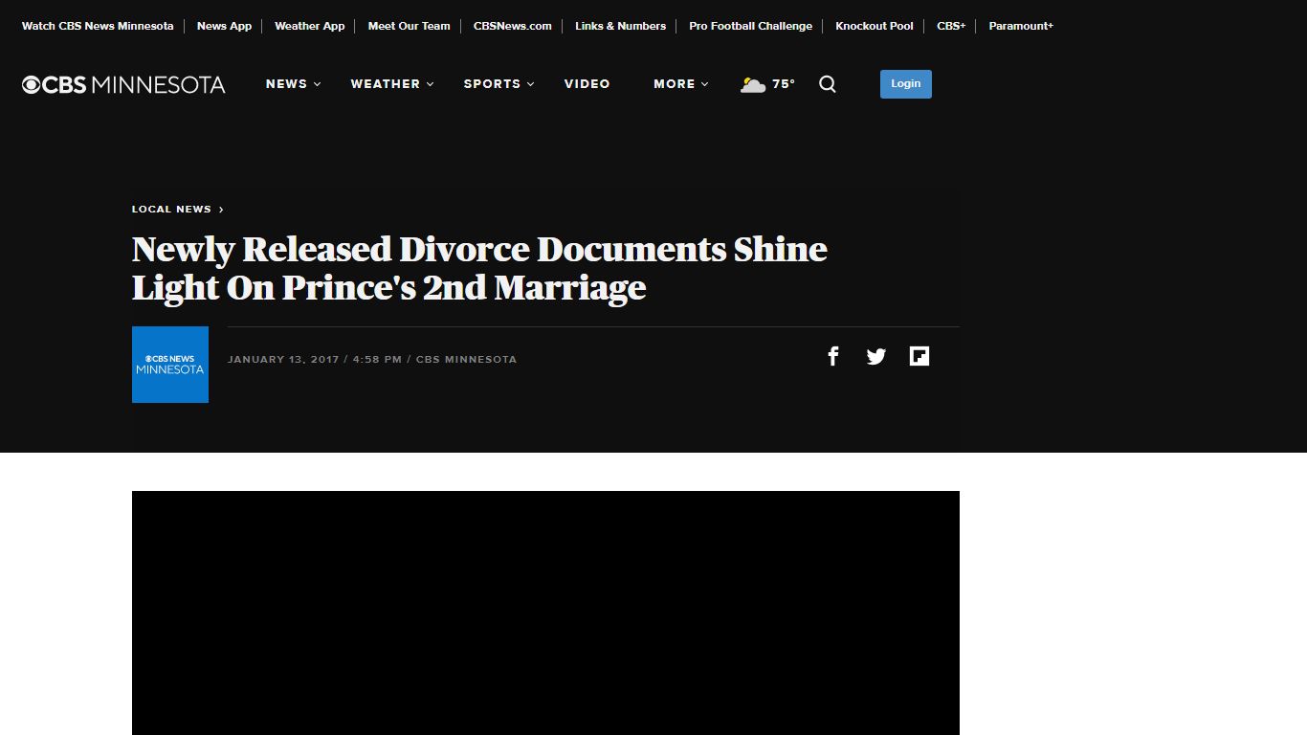Click the black video player area
The height and width of the screenshot is (735, 1307).
(545, 612)
